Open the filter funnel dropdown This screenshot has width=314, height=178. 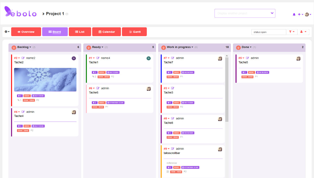(291, 32)
